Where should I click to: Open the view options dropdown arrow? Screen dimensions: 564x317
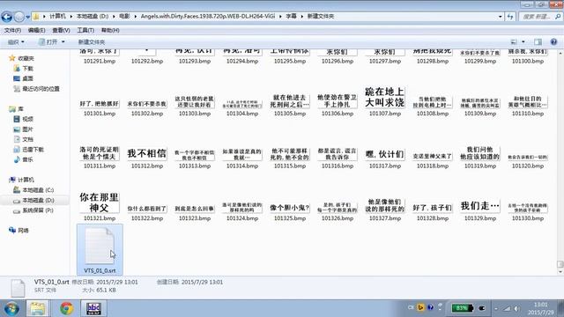pyautogui.click(x=523, y=42)
